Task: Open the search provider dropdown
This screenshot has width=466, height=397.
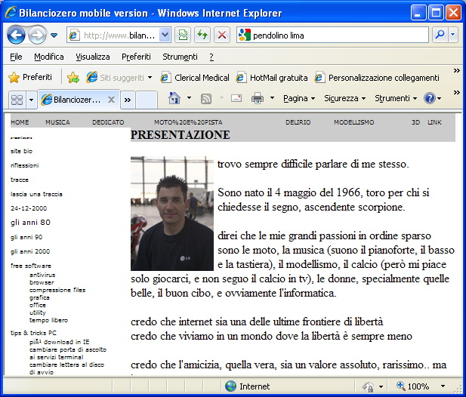Action: [452, 35]
